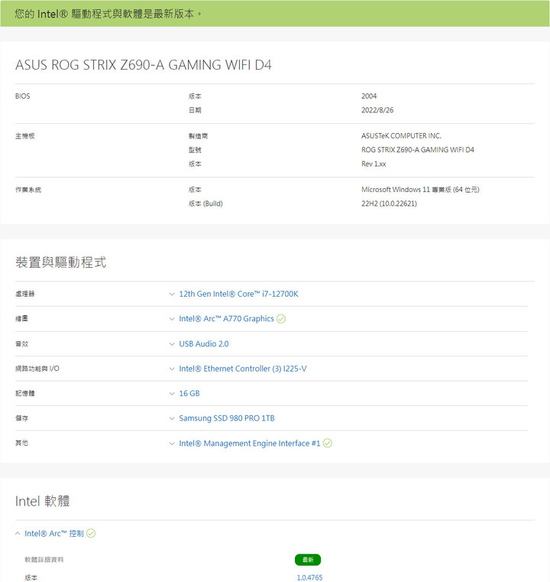Open Intel Management Engine Interface #1 link
This screenshot has height=582, width=550.
[x=250, y=443]
